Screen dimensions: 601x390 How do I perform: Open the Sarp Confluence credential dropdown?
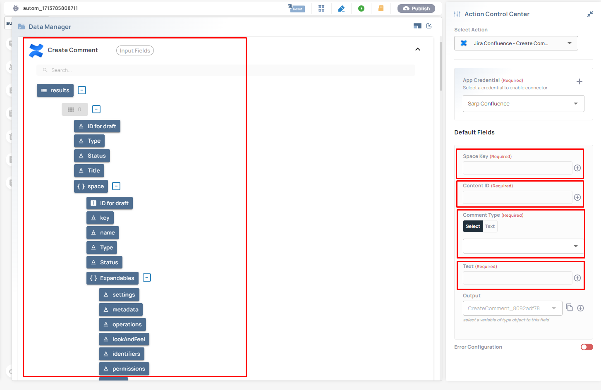[x=523, y=104]
